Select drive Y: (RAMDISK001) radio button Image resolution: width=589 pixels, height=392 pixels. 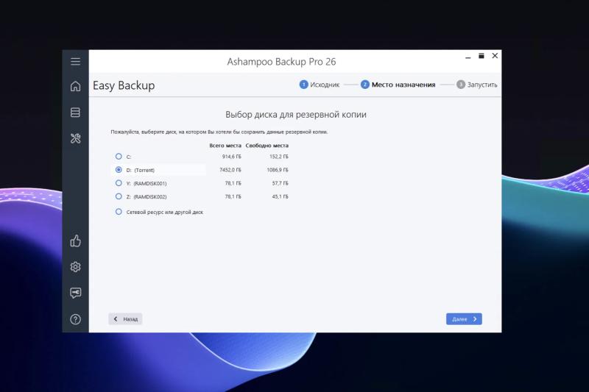point(119,183)
